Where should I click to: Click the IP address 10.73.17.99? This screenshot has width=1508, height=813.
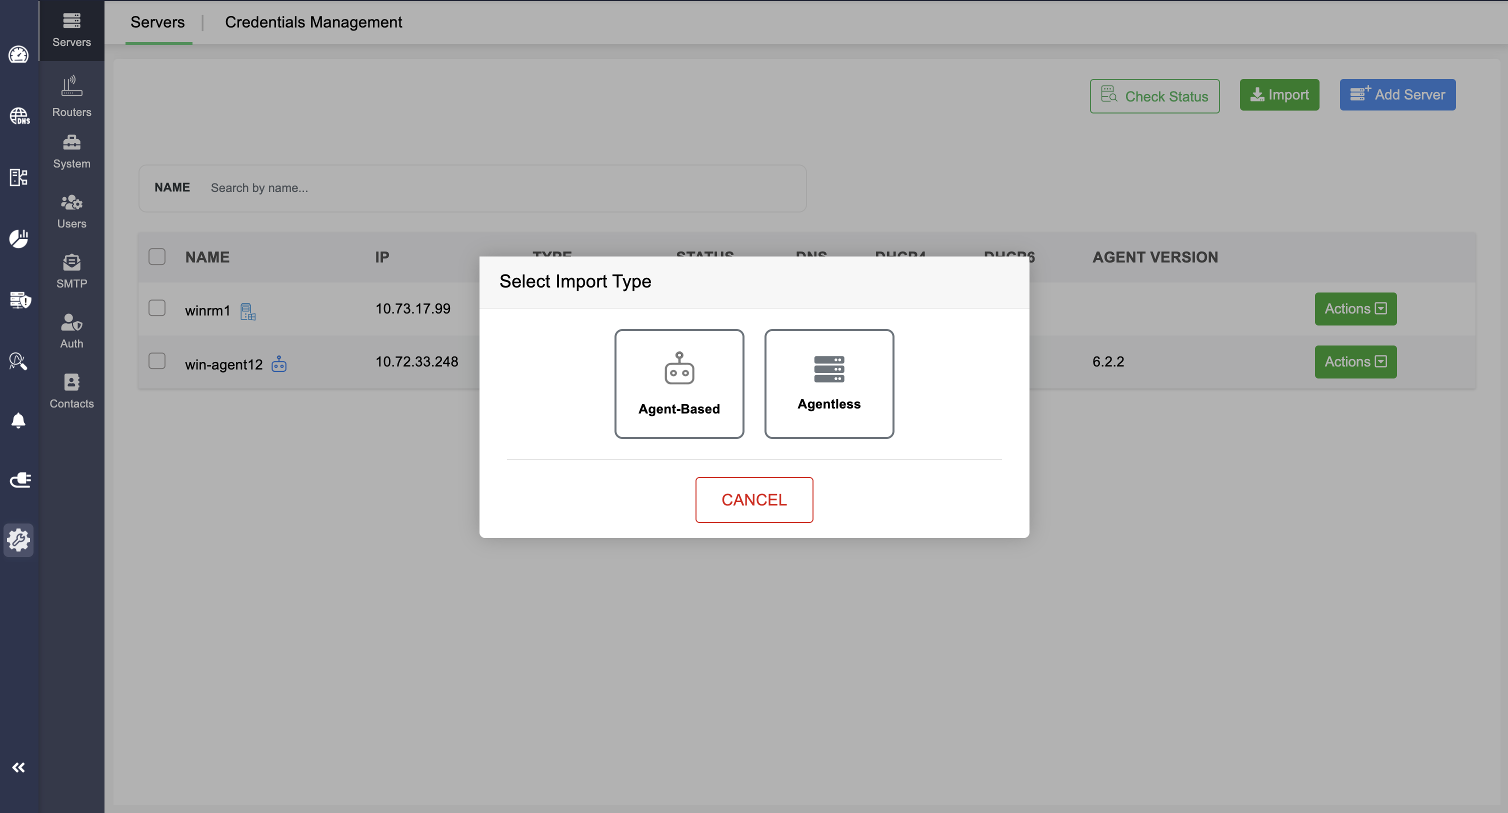click(412, 308)
